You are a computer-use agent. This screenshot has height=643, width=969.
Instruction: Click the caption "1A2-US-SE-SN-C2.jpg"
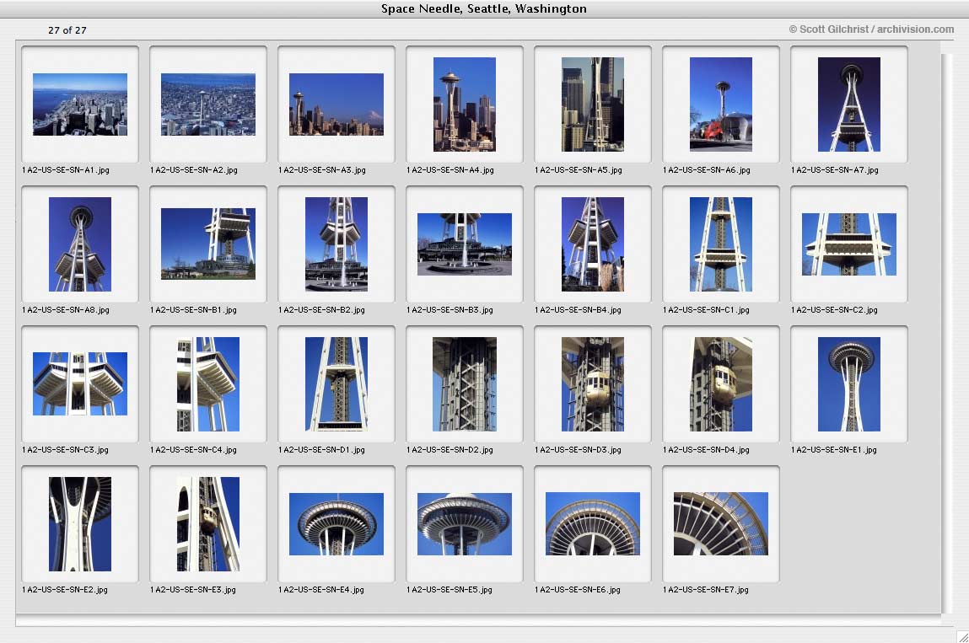tap(834, 310)
